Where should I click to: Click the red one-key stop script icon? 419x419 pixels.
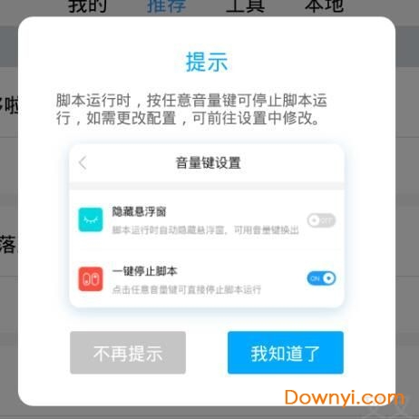pos(91,279)
